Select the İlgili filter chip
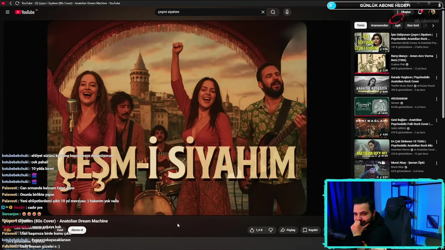Image resolution: width=445 pixels, height=250 pixels. [x=398, y=25]
